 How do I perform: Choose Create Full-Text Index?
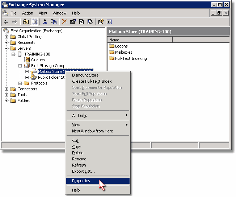pos(98,81)
